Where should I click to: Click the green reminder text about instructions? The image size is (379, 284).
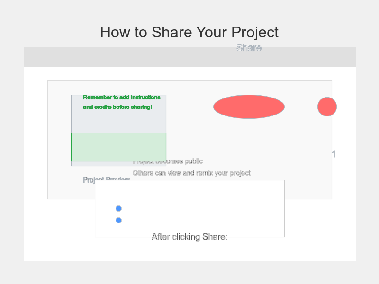121,98
